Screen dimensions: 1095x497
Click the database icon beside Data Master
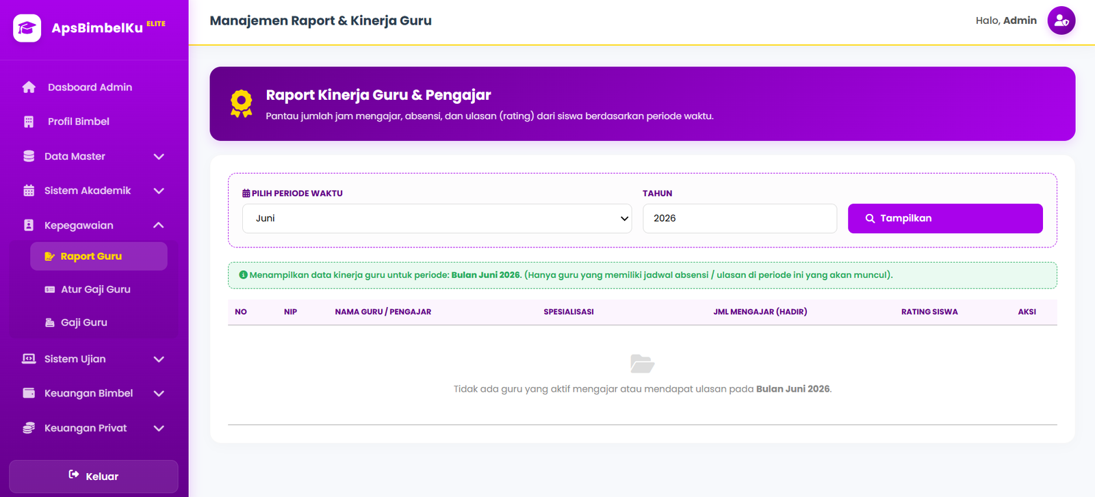coord(29,156)
